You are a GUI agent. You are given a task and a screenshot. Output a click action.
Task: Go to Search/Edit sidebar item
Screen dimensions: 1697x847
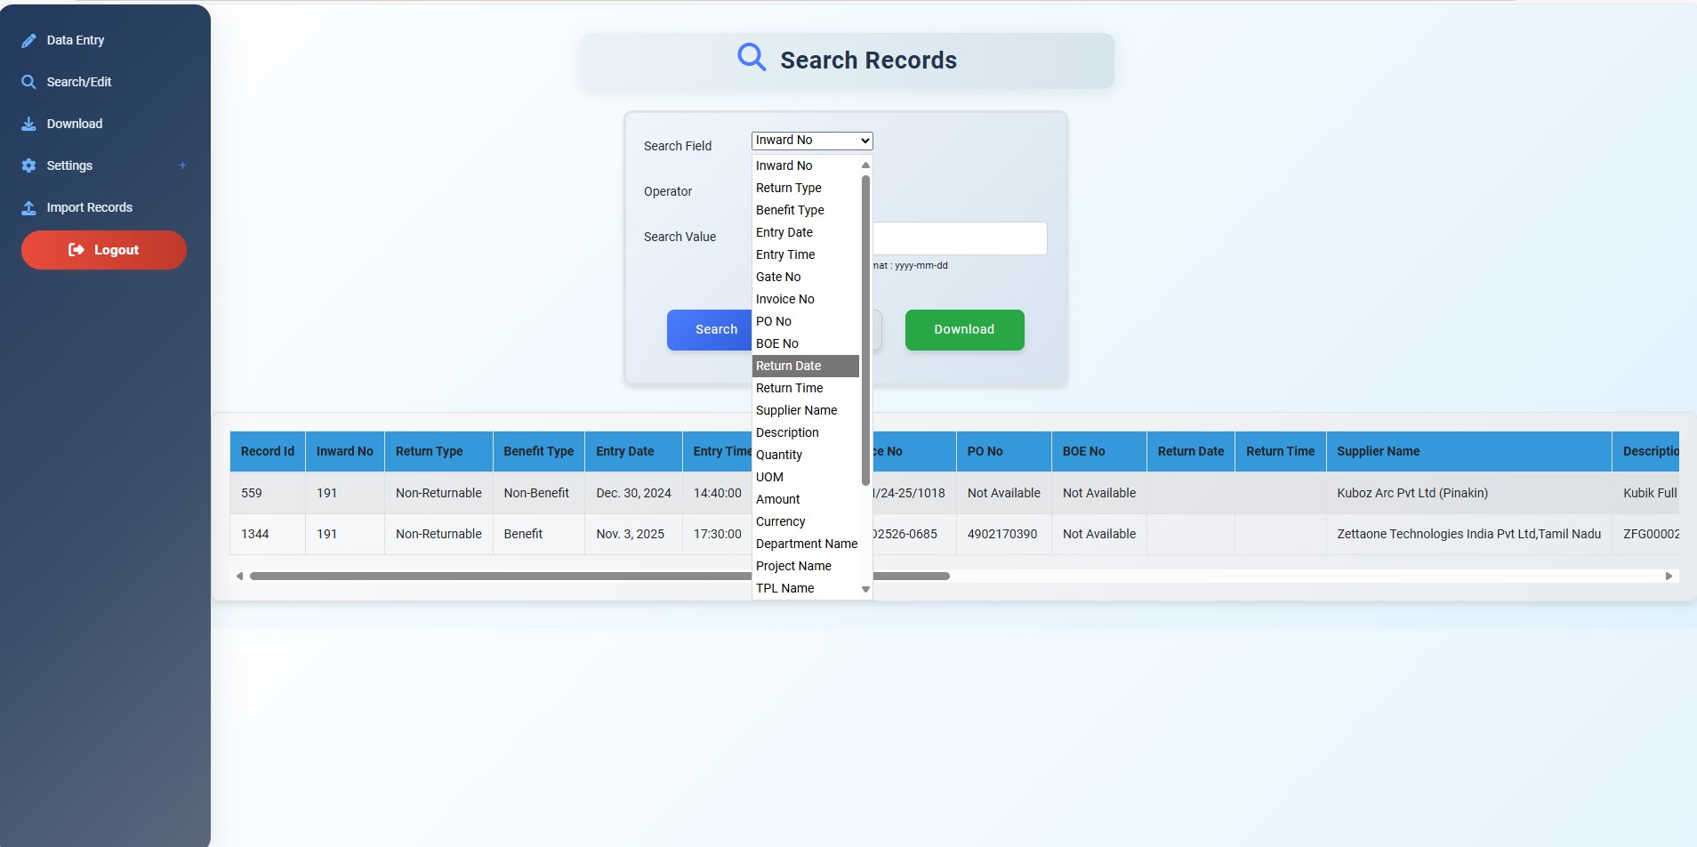pyautogui.click(x=79, y=82)
